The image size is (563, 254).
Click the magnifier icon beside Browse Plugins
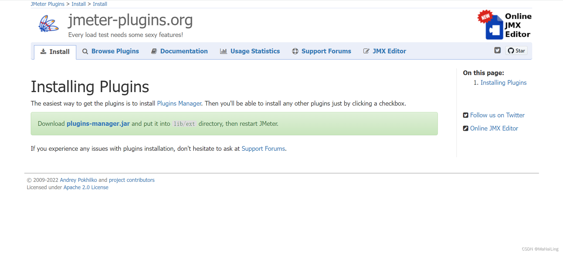(85, 51)
